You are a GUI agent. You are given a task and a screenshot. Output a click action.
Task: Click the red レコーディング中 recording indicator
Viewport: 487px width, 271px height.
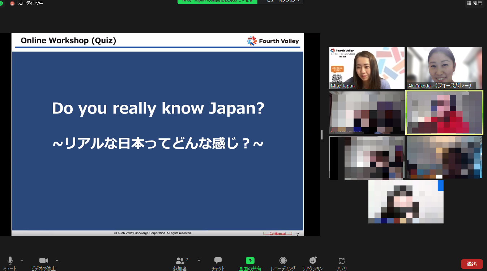pos(27,3)
